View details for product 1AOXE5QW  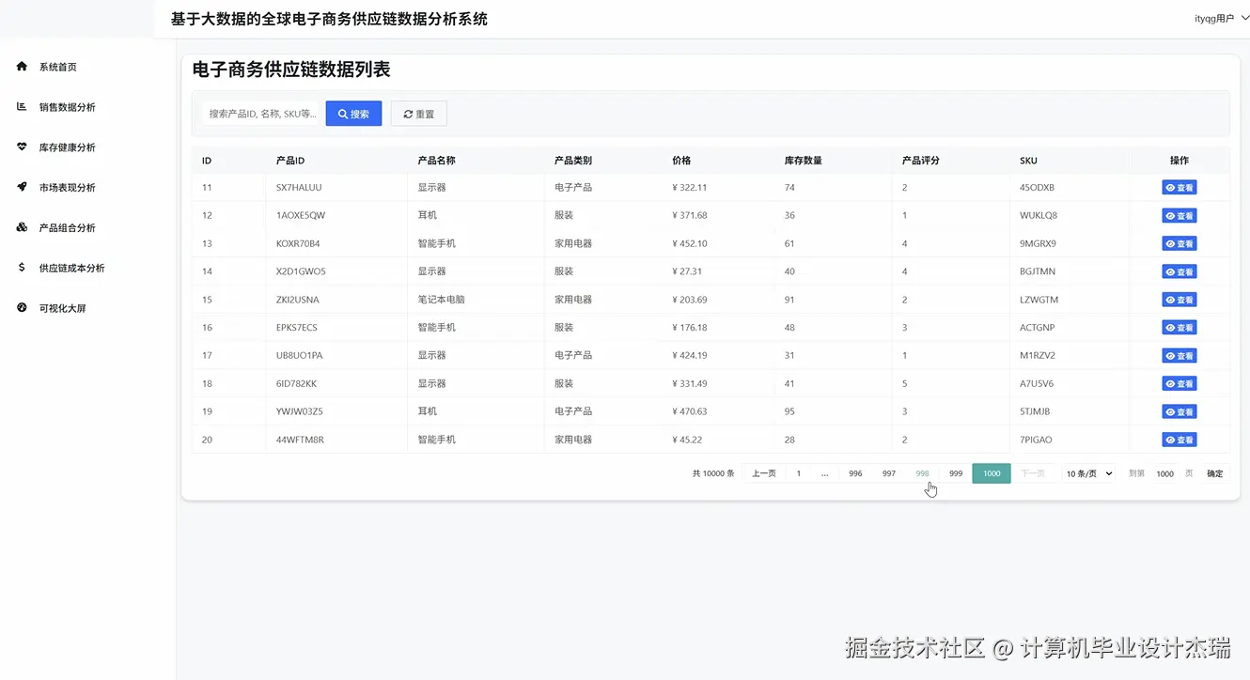(x=1179, y=216)
